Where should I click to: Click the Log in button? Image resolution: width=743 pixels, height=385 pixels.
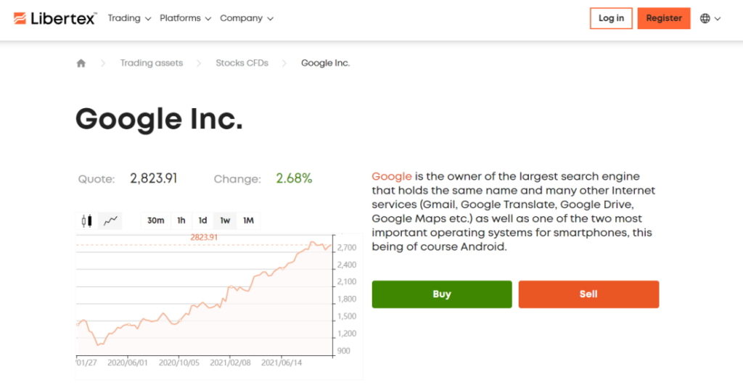(x=611, y=18)
